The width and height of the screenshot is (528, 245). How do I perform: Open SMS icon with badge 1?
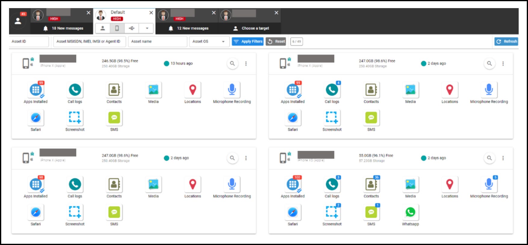[371, 212]
